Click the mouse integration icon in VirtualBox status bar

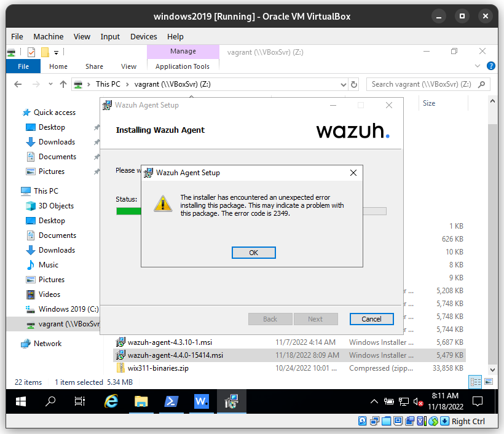[433, 421]
